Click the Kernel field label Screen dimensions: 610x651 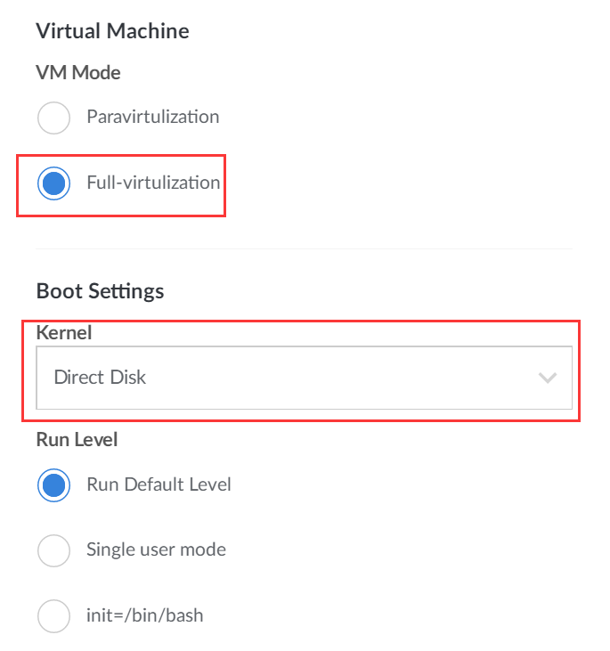coord(64,333)
